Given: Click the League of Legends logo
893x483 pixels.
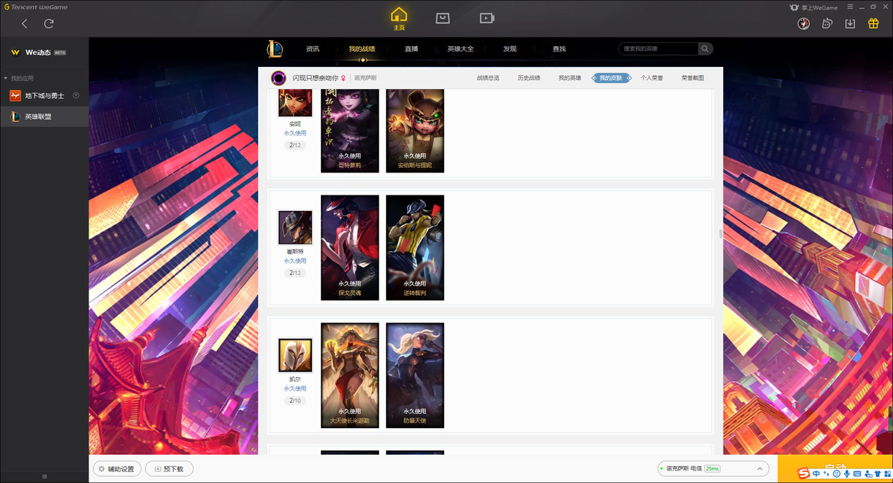Looking at the screenshot, I should pyautogui.click(x=275, y=49).
